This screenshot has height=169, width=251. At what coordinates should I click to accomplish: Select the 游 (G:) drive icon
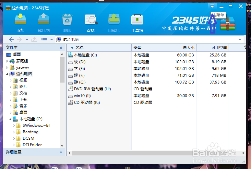coord(71,83)
